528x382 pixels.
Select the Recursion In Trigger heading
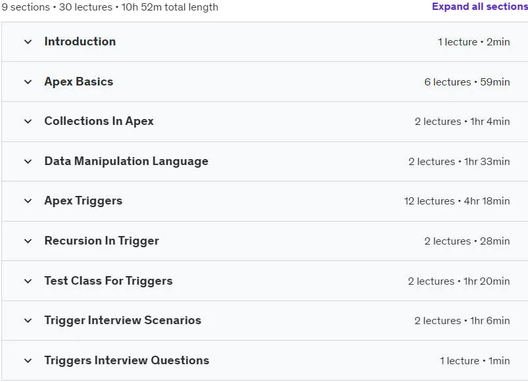click(x=102, y=241)
